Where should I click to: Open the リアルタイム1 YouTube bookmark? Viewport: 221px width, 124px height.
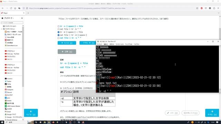coord(10,51)
